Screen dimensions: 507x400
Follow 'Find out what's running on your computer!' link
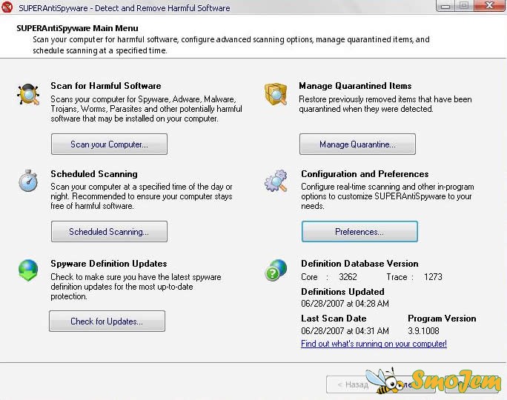click(374, 344)
